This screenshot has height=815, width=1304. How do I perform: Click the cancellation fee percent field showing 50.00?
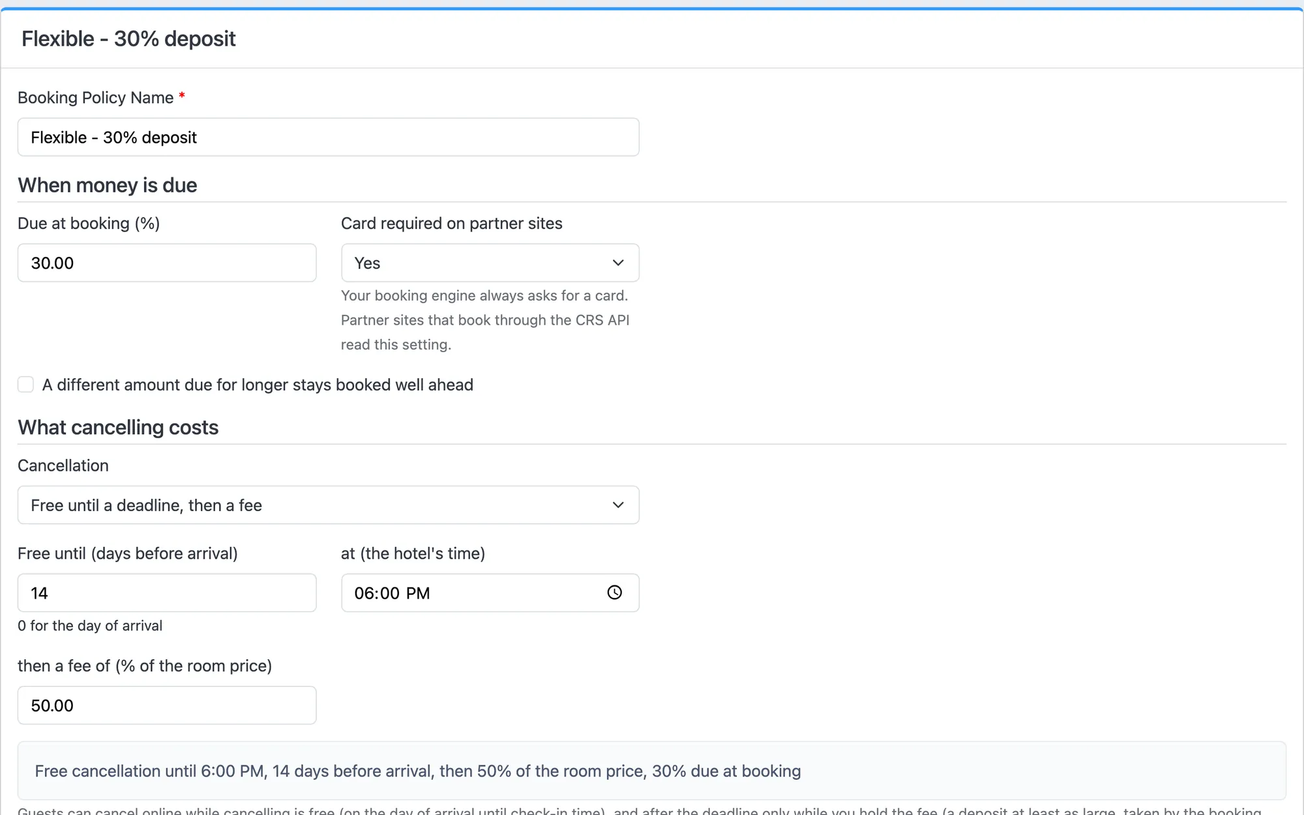pyautogui.click(x=167, y=705)
